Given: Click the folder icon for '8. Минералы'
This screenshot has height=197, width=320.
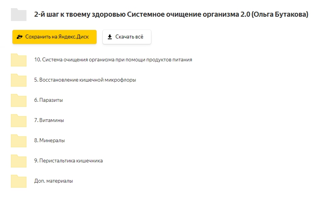Looking at the screenshot, I should coord(19,140).
